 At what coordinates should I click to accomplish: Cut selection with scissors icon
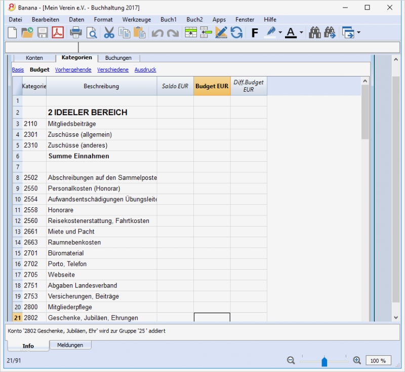pos(109,33)
